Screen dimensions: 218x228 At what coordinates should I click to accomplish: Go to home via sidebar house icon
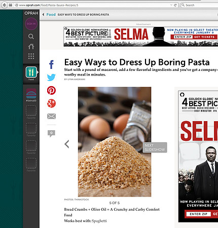click(x=31, y=46)
